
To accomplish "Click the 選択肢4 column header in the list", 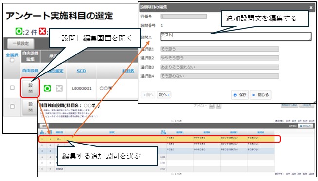I will [x=261, y=132].
